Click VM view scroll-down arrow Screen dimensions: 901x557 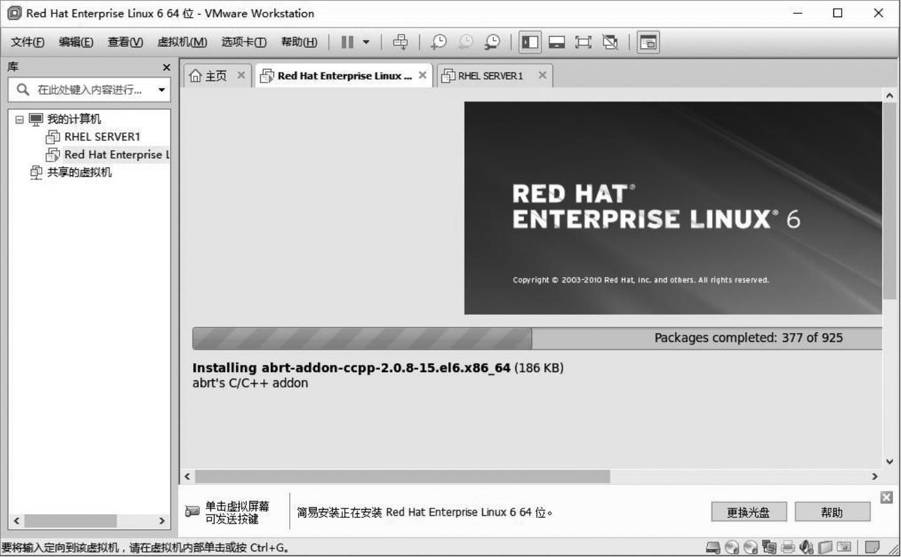click(x=890, y=461)
